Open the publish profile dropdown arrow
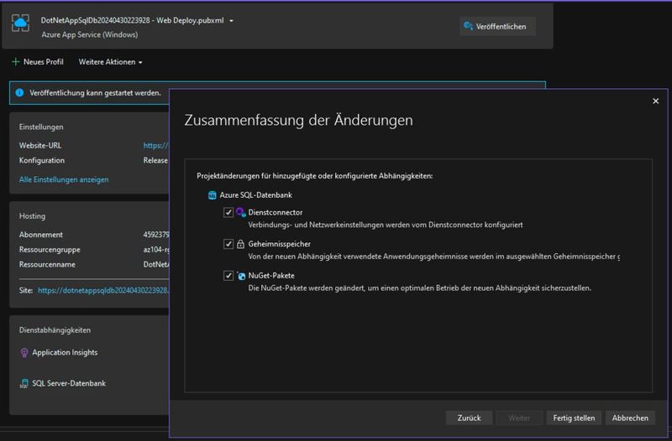This screenshot has width=672, height=441. [x=232, y=20]
